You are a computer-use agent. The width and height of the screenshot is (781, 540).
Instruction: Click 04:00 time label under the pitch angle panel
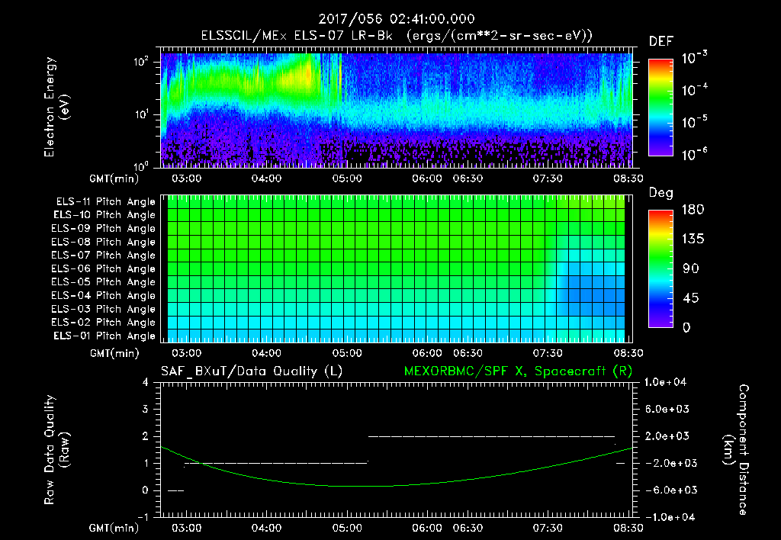pyautogui.click(x=266, y=353)
